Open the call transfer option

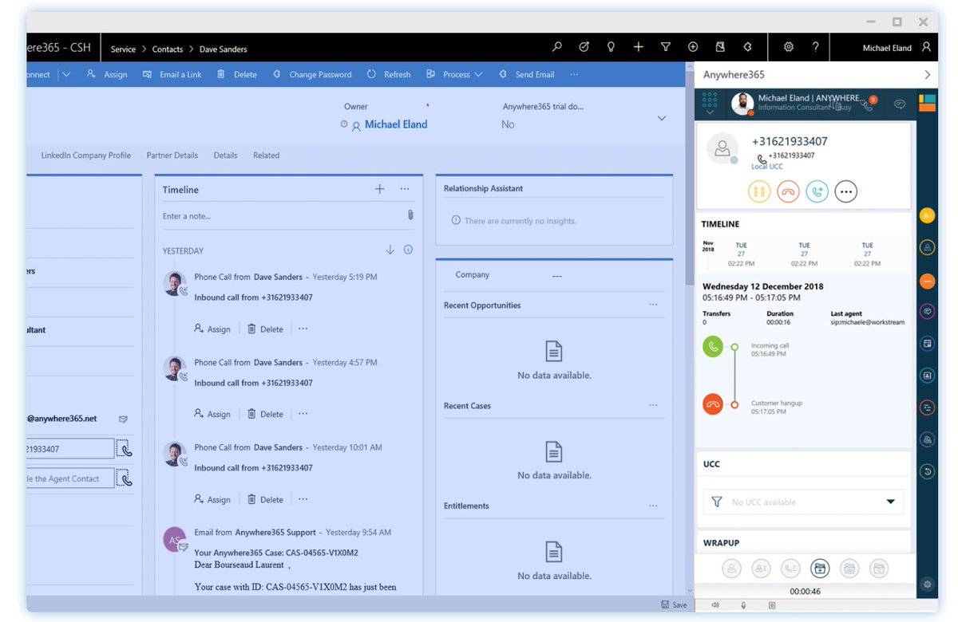pyautogui.click(x=817, y=191)
